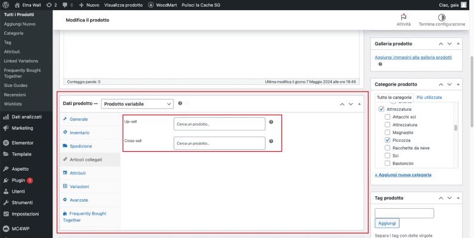This screenshot has height=238, width=474.
Task: Click the Marketing megaphone icon
Action: click(x=6, y=128)
